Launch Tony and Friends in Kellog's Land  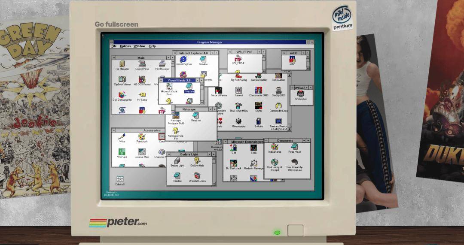tap(278, 124)
